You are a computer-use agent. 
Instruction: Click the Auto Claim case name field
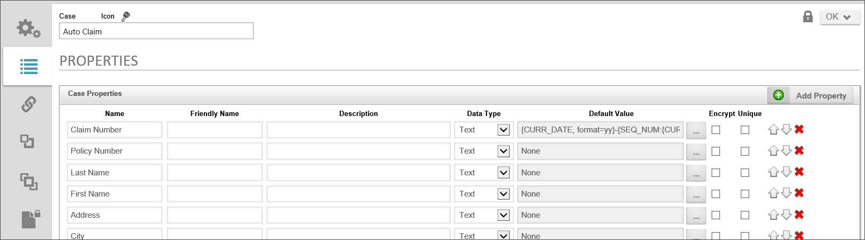[x=156, y=31]
